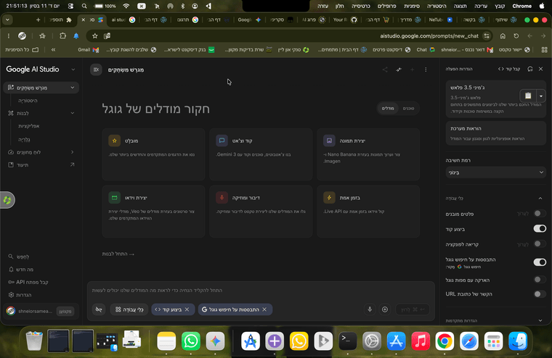Open אפליקציות in the sidebar
The height and width of the screenshot is (358, 552).
29,126
